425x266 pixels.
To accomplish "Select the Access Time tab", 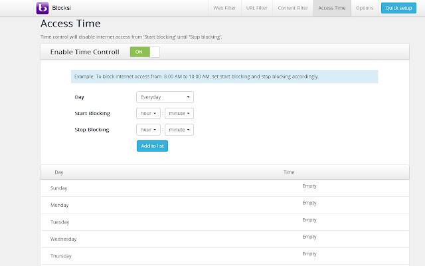I will point(331,8).
